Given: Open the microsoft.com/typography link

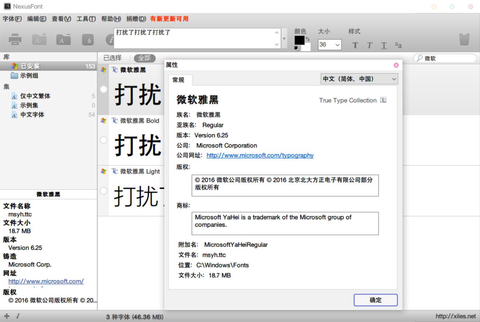Looking at the screenshot, I should [x=260, y=155].
